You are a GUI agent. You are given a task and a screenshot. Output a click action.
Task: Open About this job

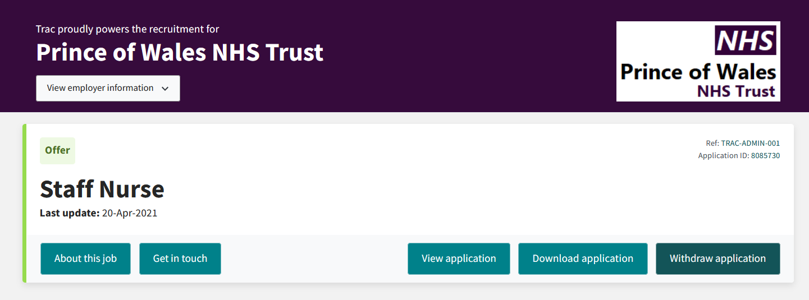pos(85,259)
